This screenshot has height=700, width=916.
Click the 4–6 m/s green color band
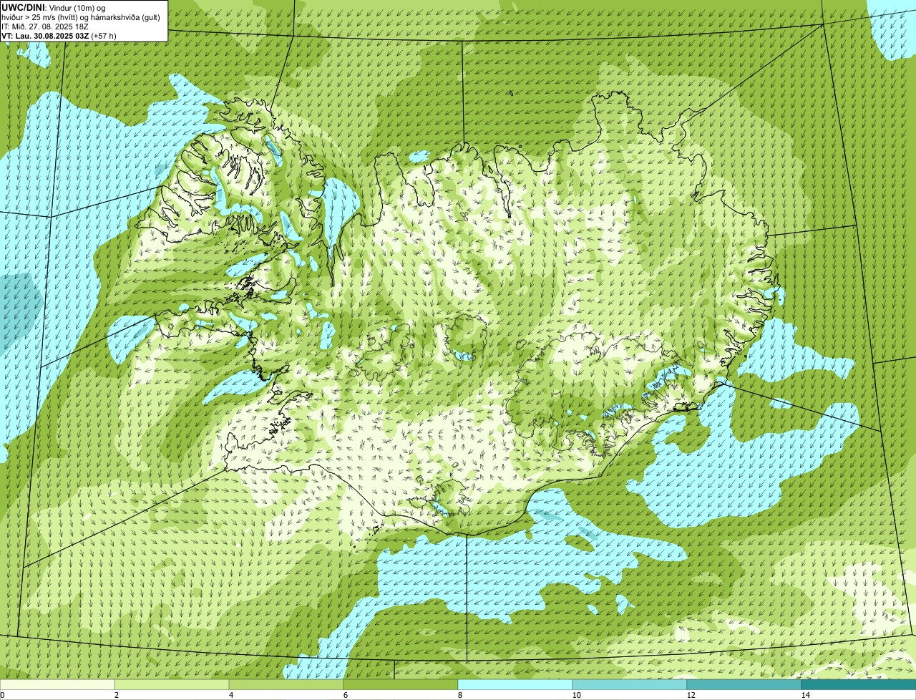click(286, 685)
